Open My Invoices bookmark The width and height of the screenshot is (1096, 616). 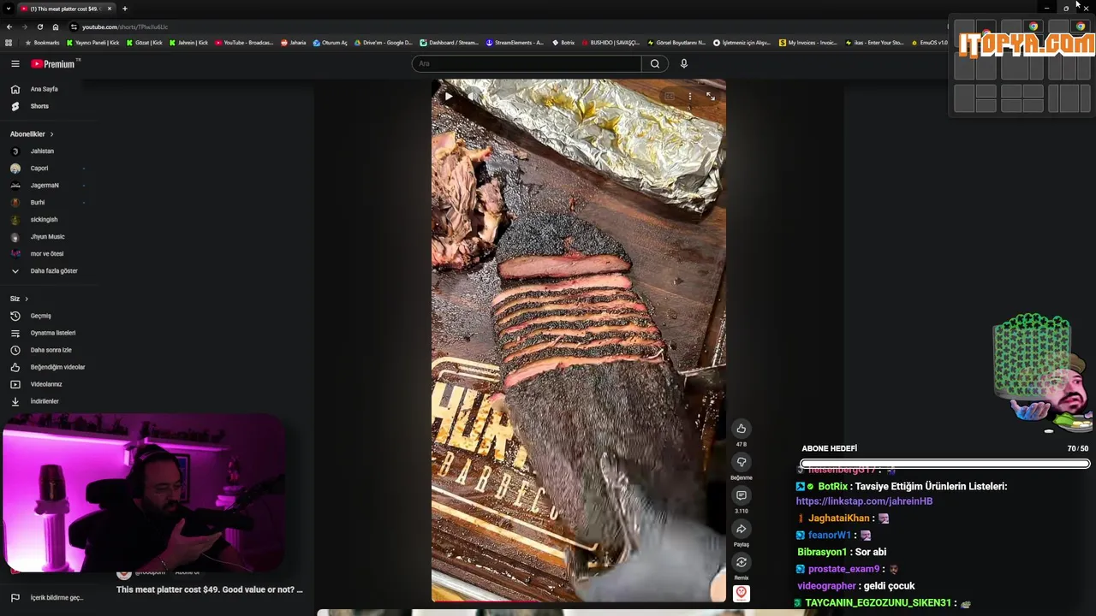pyautogui.click(x=807, y=43)
